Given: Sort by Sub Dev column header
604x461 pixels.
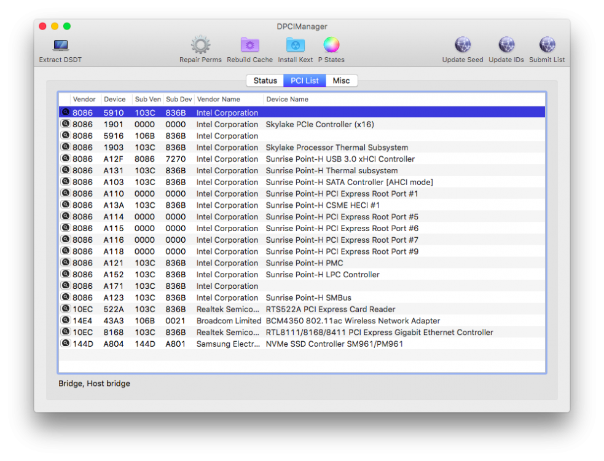Looking at the screenshot, I should 179,99.
